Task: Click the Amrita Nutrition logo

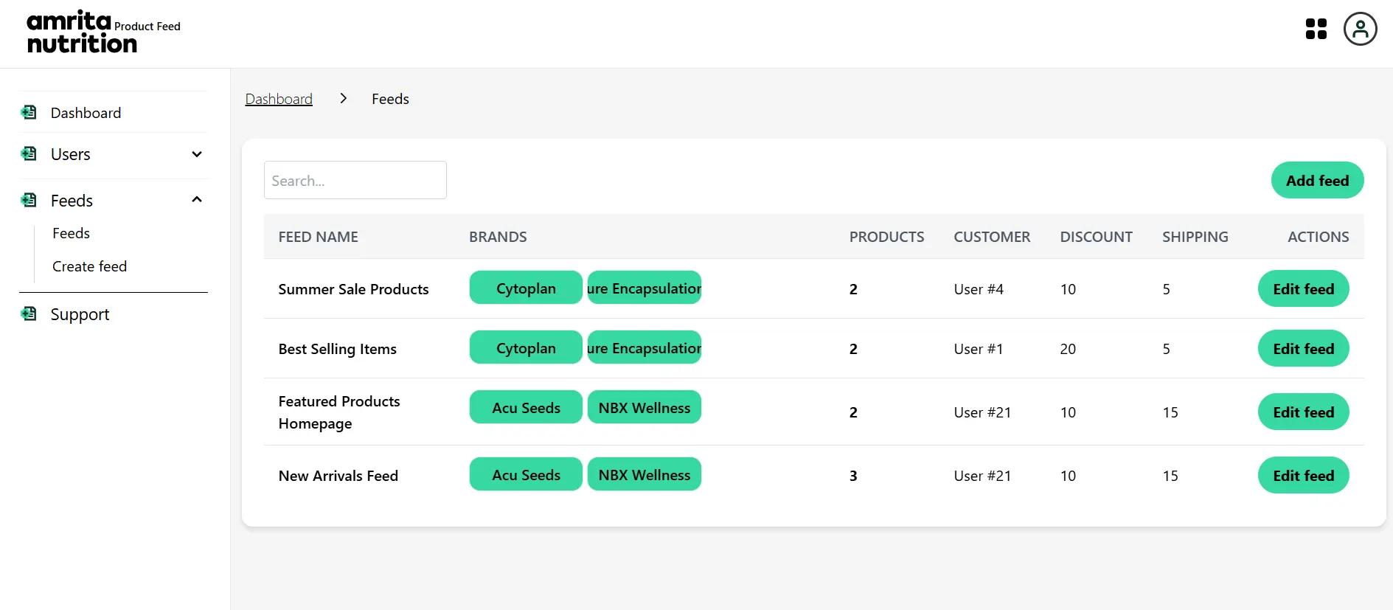Action: click(81, 32)
